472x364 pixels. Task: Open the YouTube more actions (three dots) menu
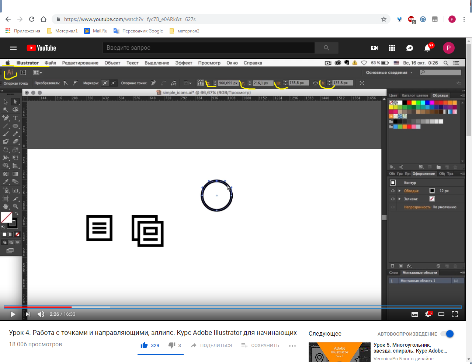pos(292,346)
